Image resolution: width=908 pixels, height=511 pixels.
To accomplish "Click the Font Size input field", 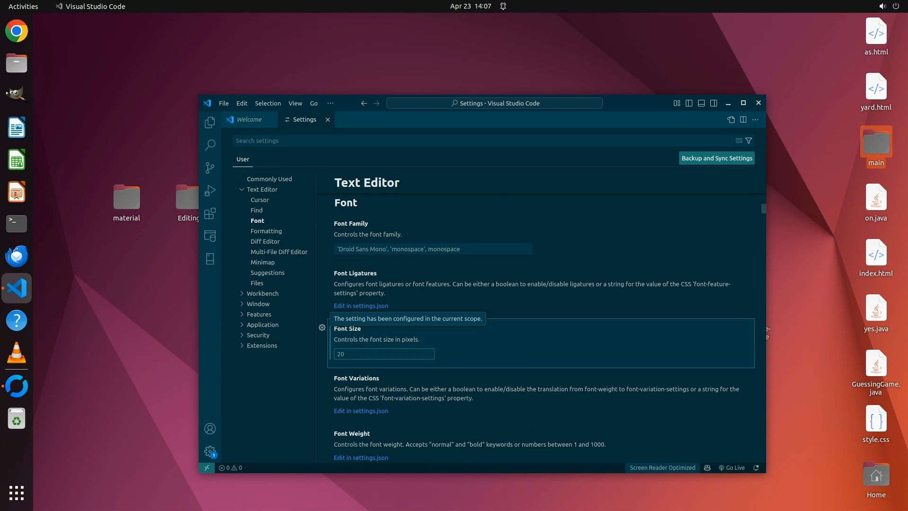I will click(x=384, y=354).
